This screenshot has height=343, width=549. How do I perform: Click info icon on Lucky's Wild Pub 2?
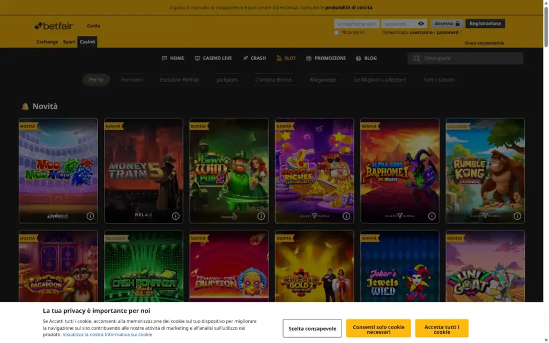(x=261, y=216)
